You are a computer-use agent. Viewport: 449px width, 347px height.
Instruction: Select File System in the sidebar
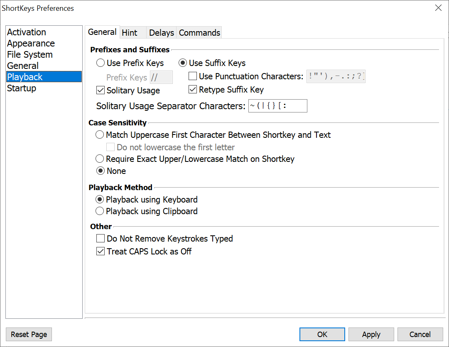[30, 55]
